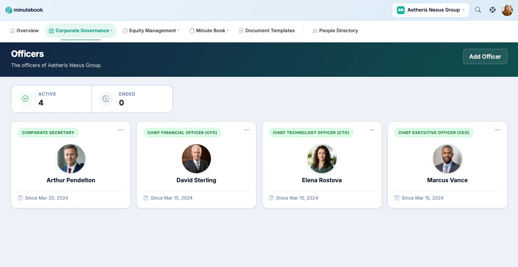Click the calendar icon on Marcus Vance's card
Screen dimensions: 518x267
click(x=397, y=198)
